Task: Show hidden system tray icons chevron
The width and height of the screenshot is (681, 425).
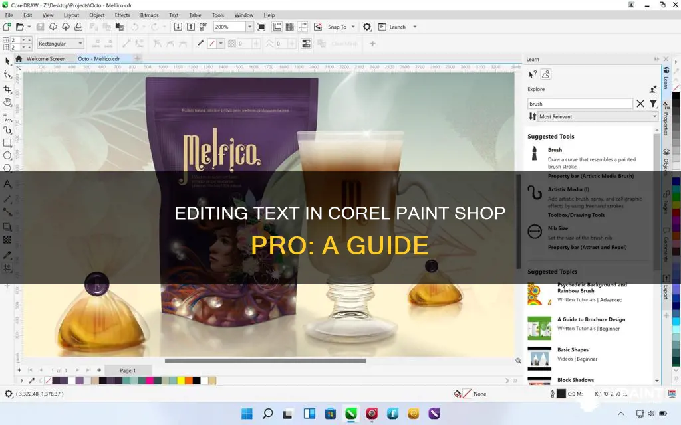Action: tap(621, 414)
